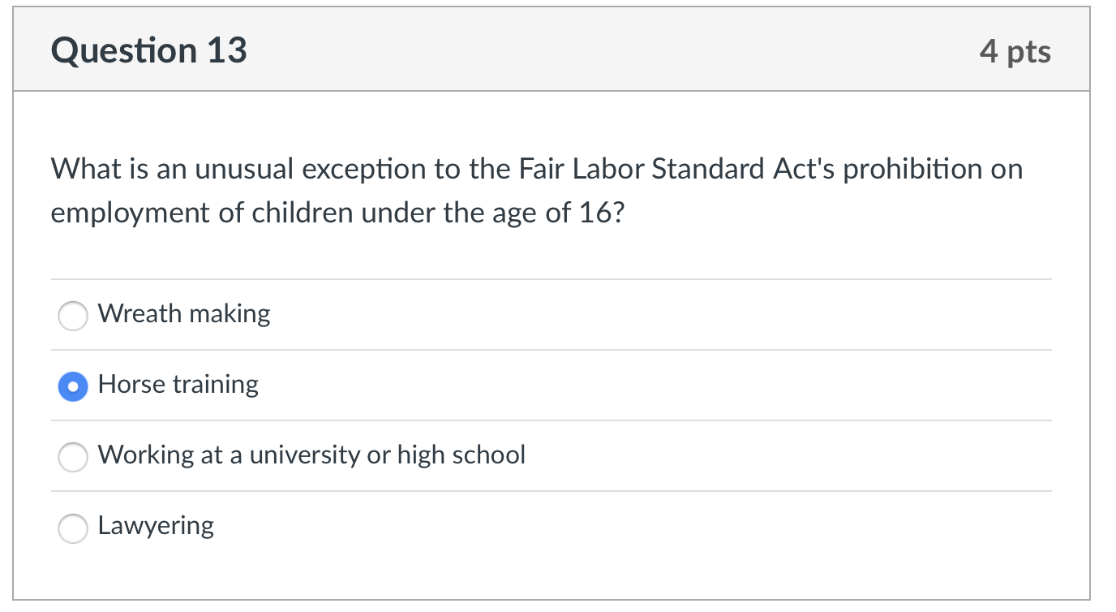1116x612 pixels.
Task: Click the empty circle beside Lawyering
Action: (x=72, y=528)
